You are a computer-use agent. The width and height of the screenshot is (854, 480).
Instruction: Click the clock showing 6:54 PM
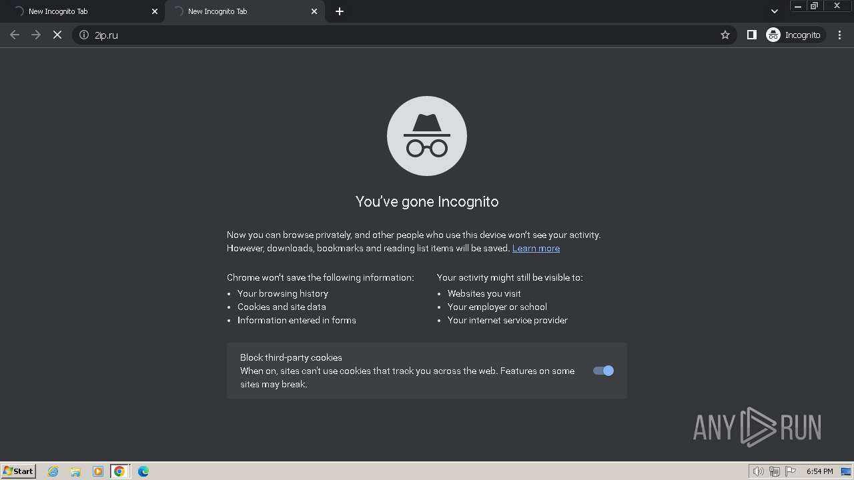pos(819,471)
